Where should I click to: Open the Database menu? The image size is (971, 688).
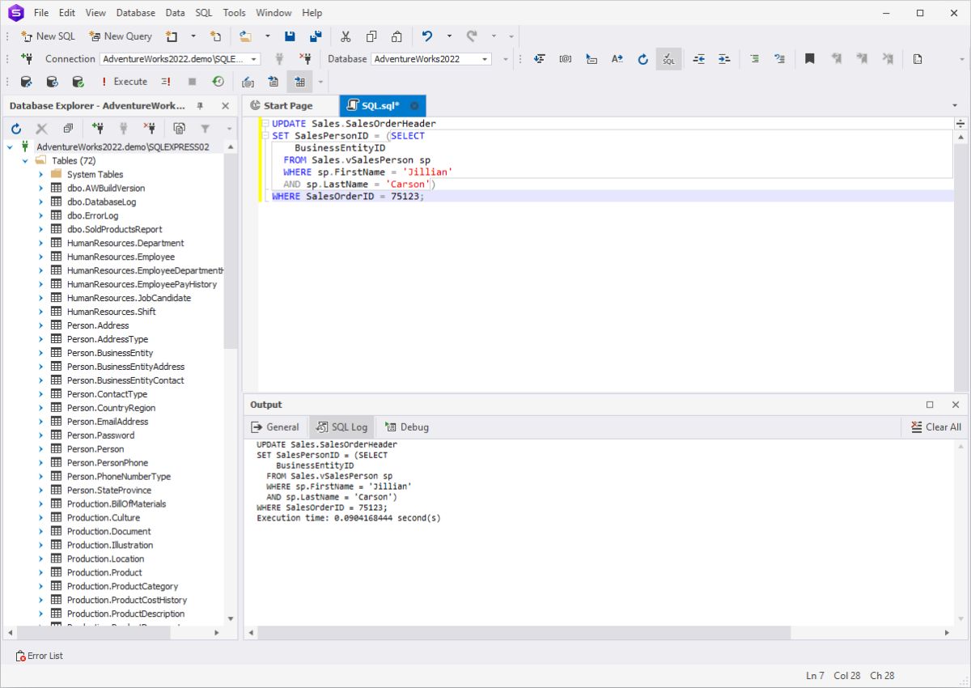pyautogui.click(x=135, y=13)
